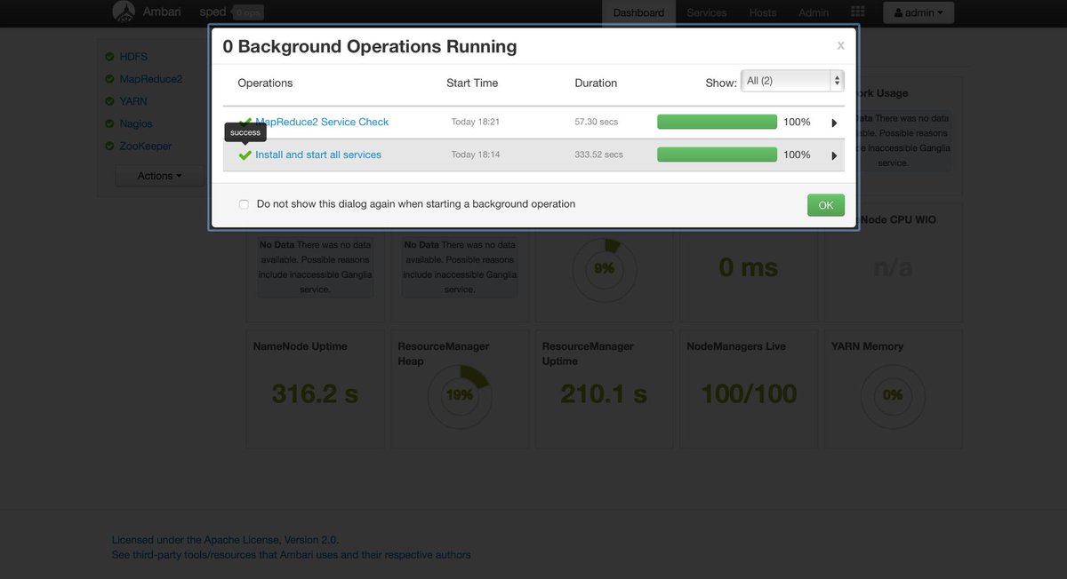Click progress bar of MapReduce2 Service Check
Screen dimensions: 1067x579
(x=717, y=122)
